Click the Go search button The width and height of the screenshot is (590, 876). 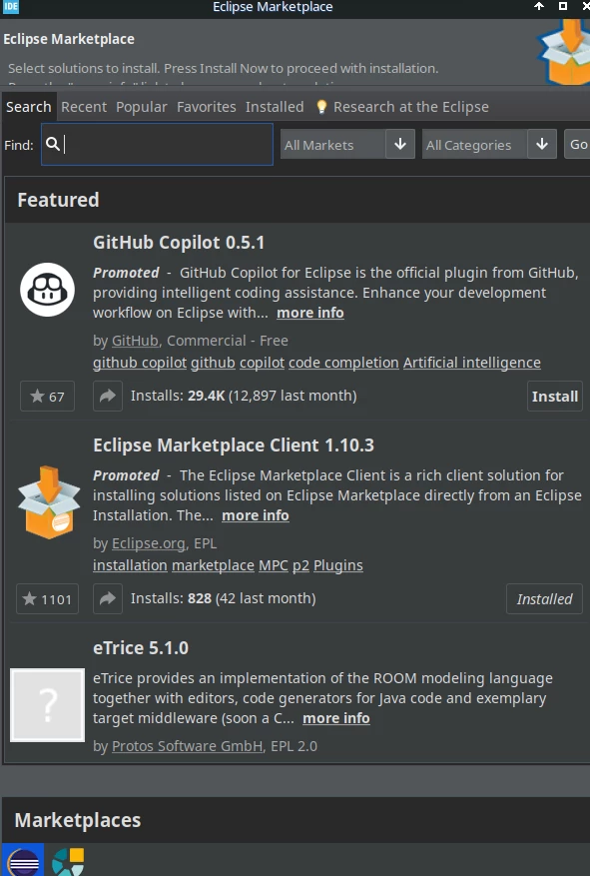click(x=577, y=144)
